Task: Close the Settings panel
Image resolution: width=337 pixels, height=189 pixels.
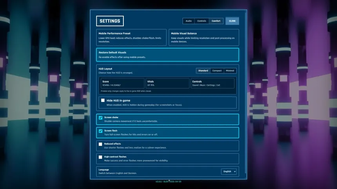Action: (x=232, y=21)
